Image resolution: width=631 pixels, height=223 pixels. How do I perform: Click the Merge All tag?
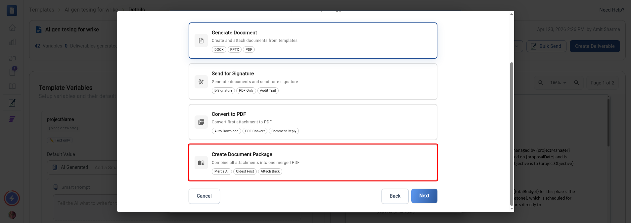(x=222, y=172)
